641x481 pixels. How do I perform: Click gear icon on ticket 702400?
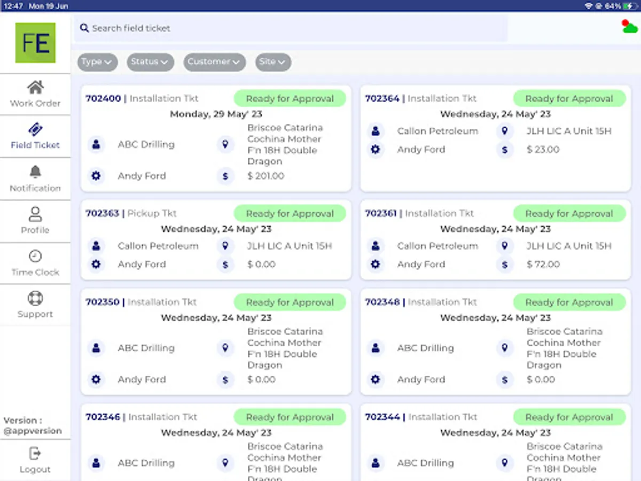96,176
